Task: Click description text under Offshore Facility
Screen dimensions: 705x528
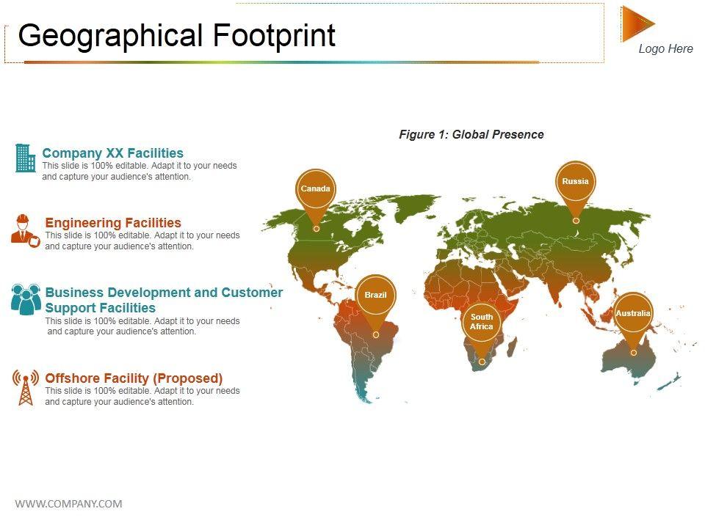Action: (x=142, y=396)
